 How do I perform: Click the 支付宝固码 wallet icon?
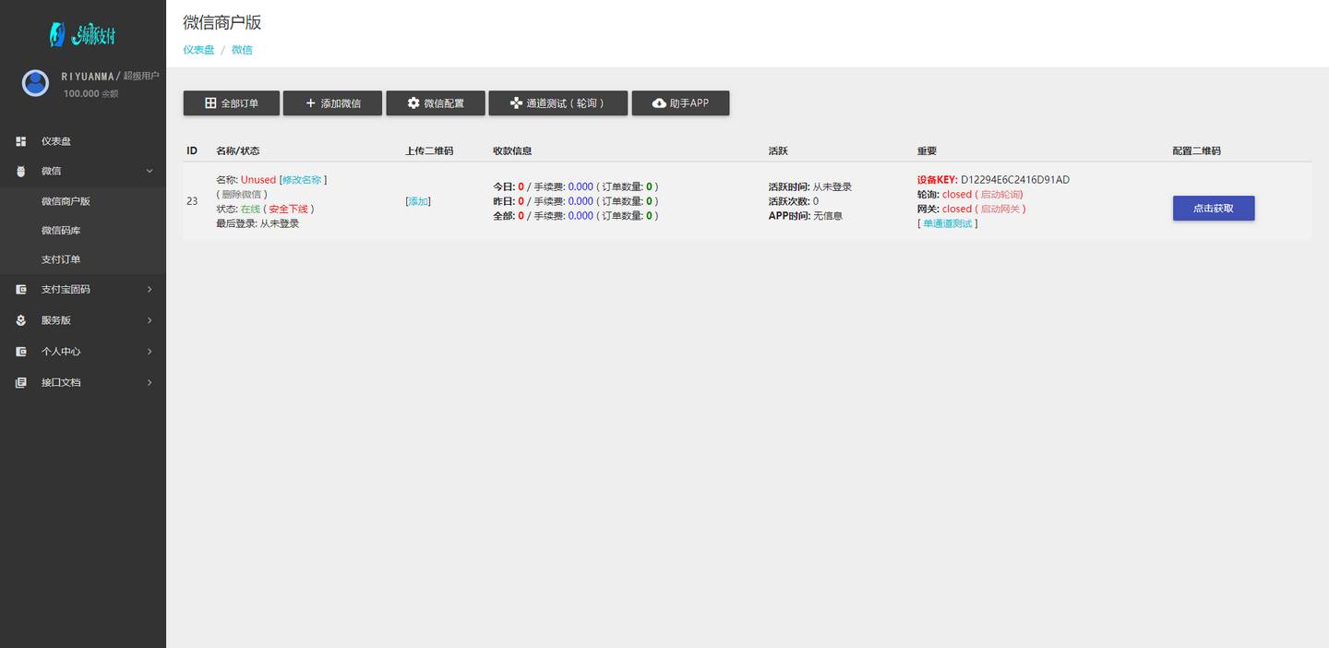[x=20, y=290]
